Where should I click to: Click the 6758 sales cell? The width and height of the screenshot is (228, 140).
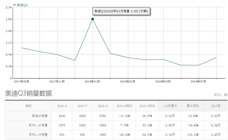[x=103, y=116]
